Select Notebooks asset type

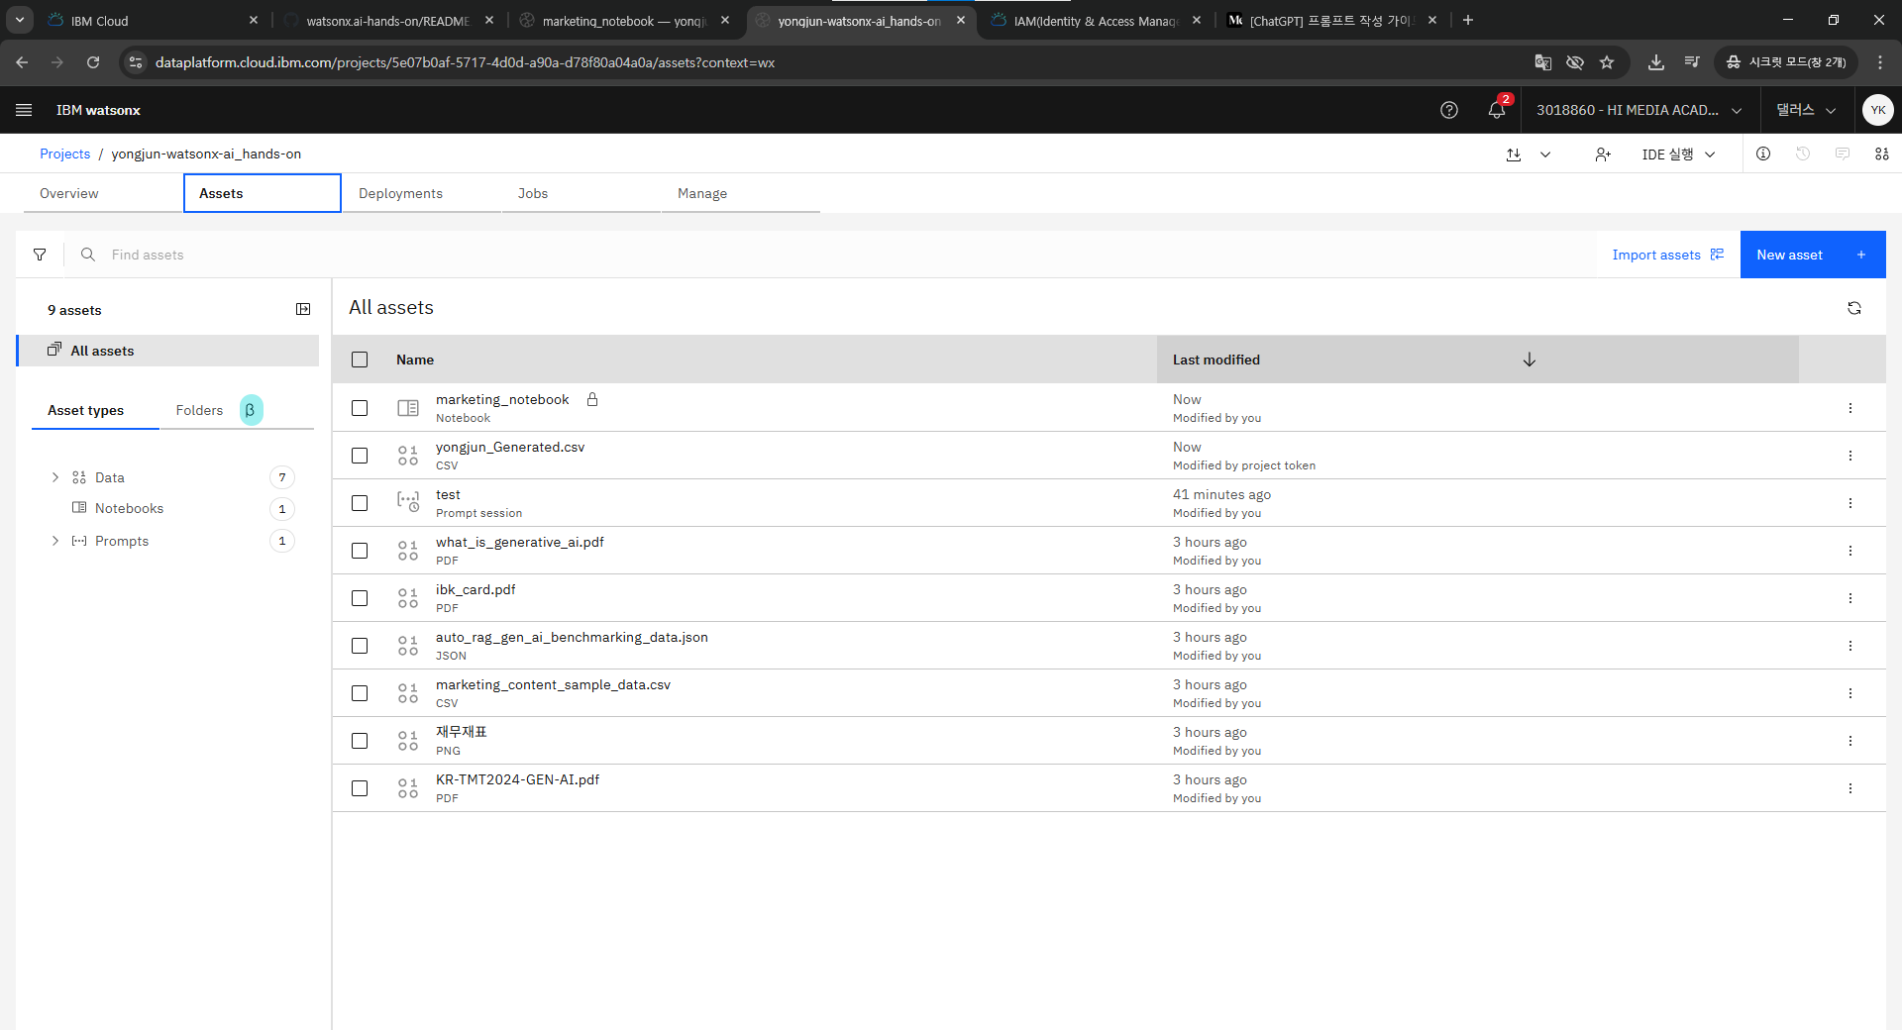129,508
